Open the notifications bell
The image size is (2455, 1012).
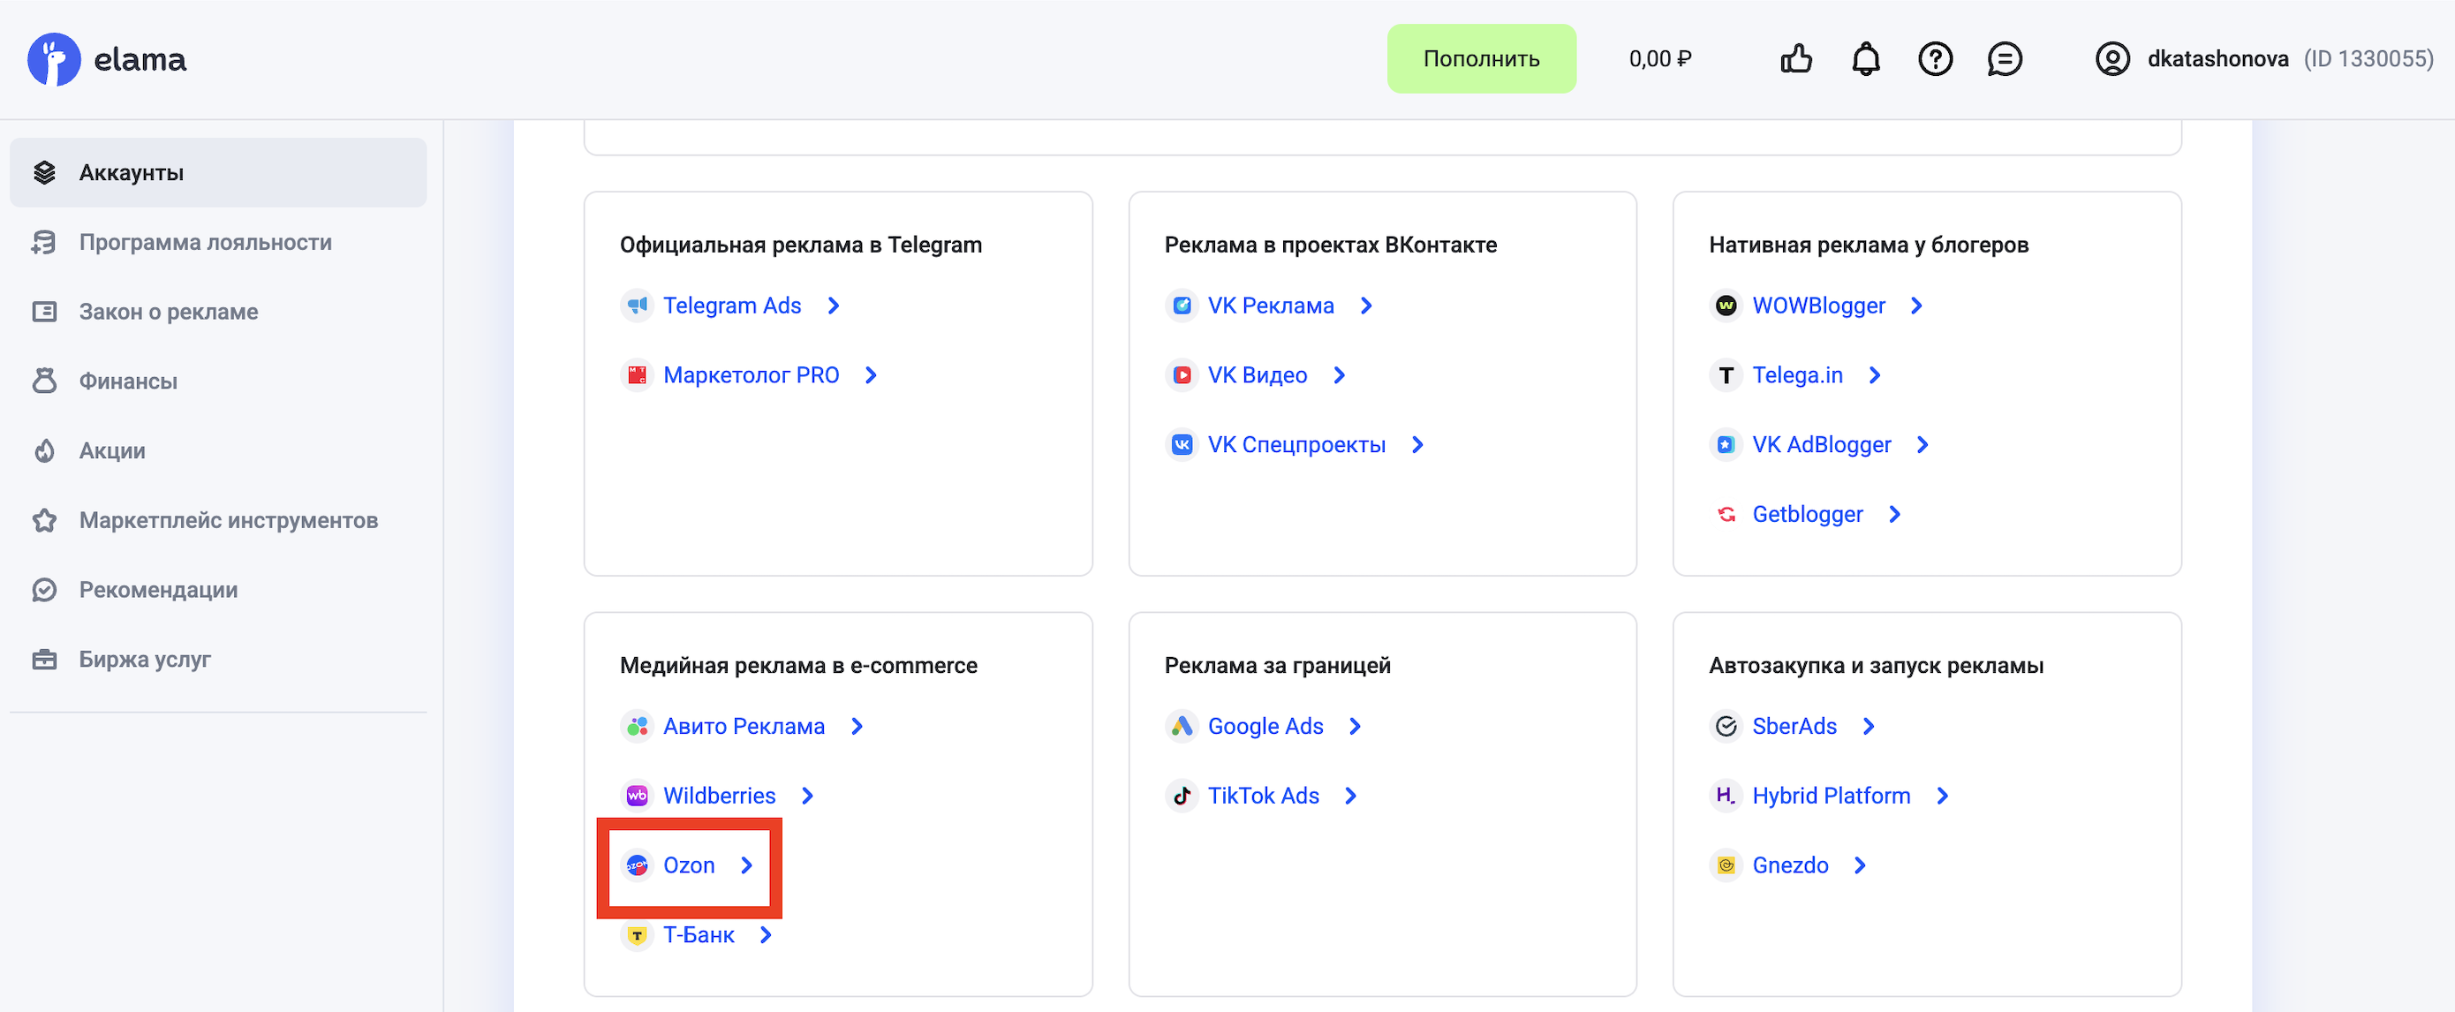click(x=1866, y=59)
